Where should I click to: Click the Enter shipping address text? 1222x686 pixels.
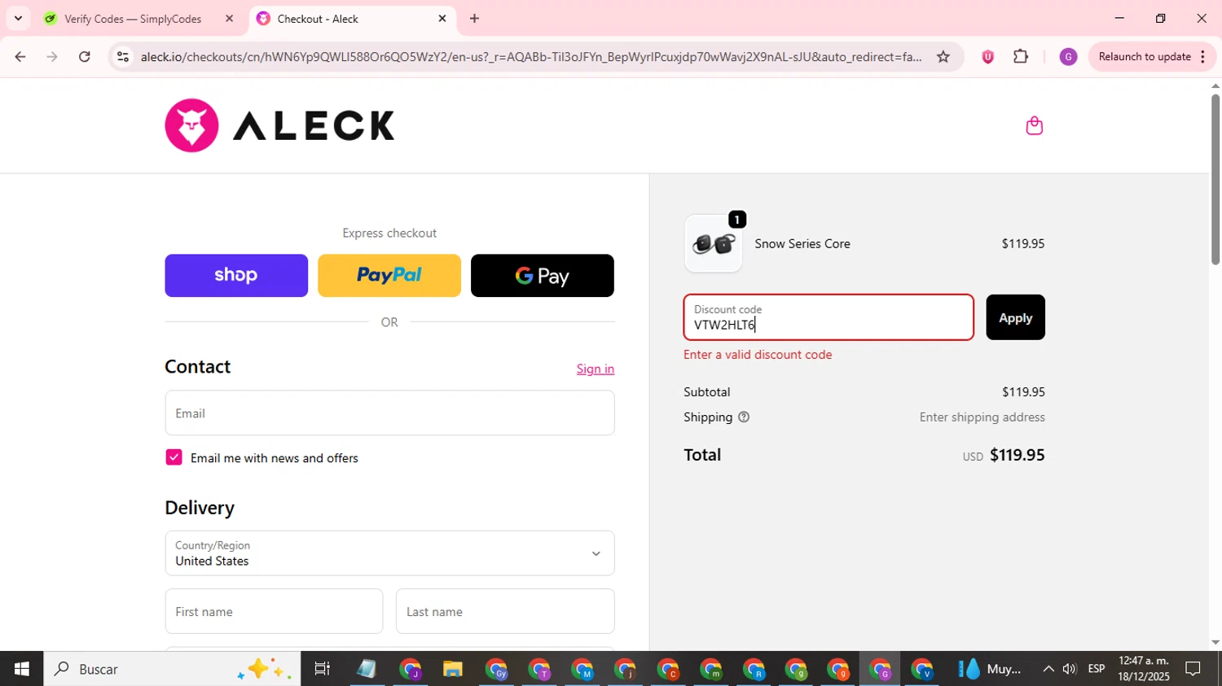[x=982, y=417]
